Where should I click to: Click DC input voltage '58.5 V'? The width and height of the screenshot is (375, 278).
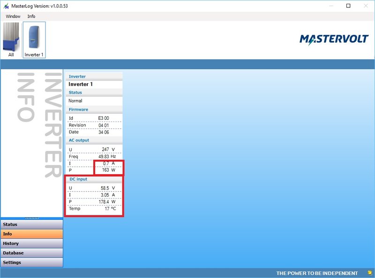point(108,188)
